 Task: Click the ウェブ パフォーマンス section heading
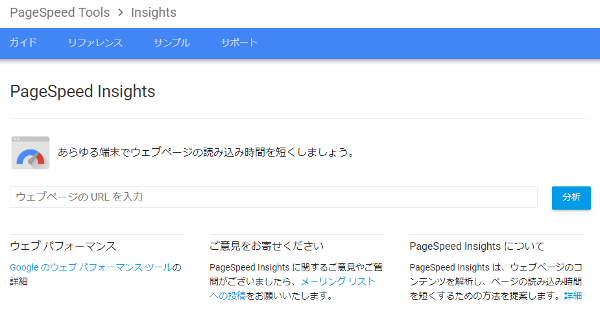[x=63, y=246]
